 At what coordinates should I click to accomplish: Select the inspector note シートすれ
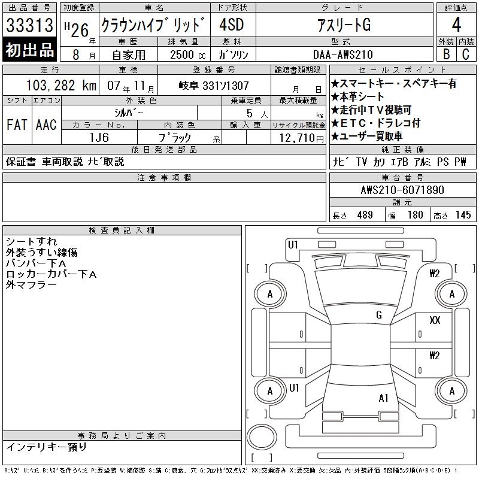32,241
